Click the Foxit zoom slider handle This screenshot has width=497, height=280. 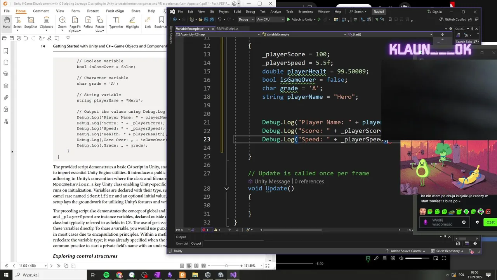(226, 266)
